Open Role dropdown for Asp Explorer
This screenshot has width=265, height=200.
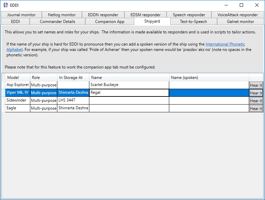click(44, 85)
